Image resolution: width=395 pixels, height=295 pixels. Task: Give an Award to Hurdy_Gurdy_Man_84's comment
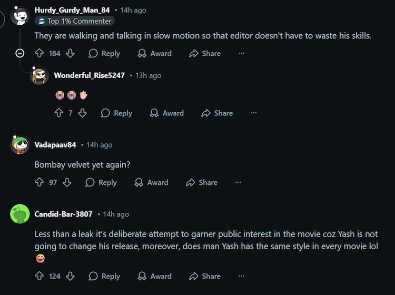pos(154,53)
